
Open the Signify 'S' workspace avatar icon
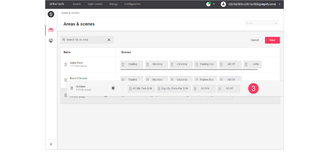coord(51,14)
